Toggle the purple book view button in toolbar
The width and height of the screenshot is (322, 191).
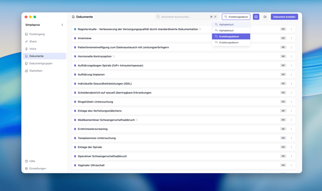point(256,17)
